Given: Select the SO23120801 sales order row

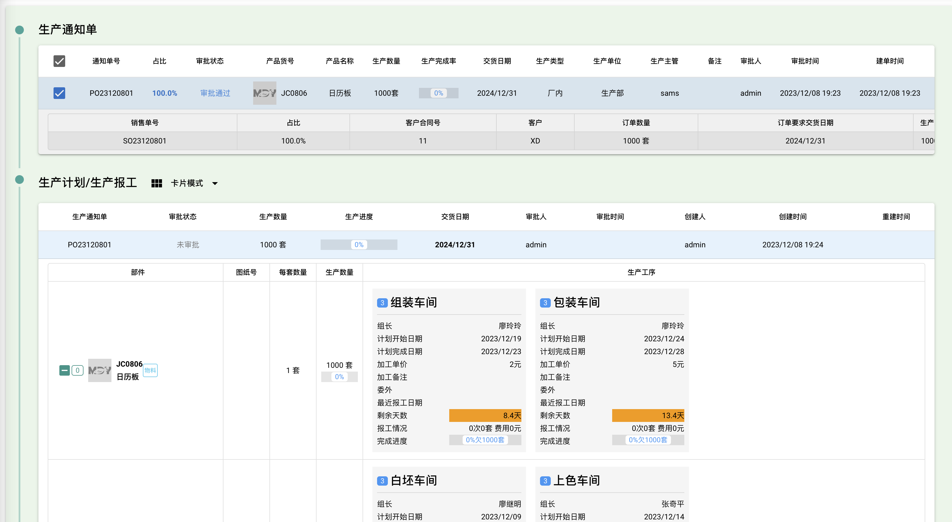Looking at the screenshot, I should point(491,141).
